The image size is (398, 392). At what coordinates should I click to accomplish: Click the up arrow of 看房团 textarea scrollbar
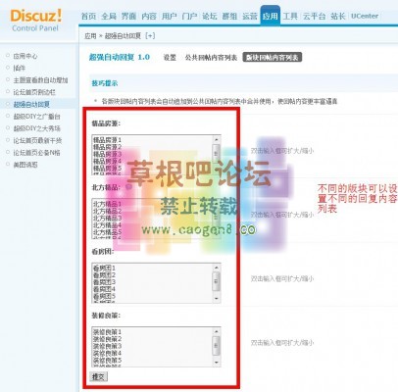216,268
